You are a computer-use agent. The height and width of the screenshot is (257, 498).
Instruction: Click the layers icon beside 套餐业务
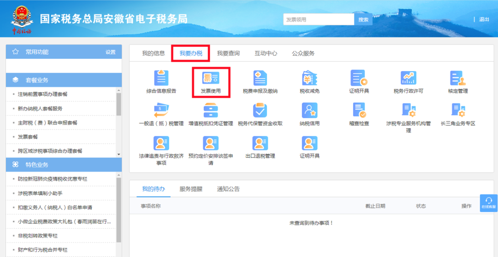15,80
